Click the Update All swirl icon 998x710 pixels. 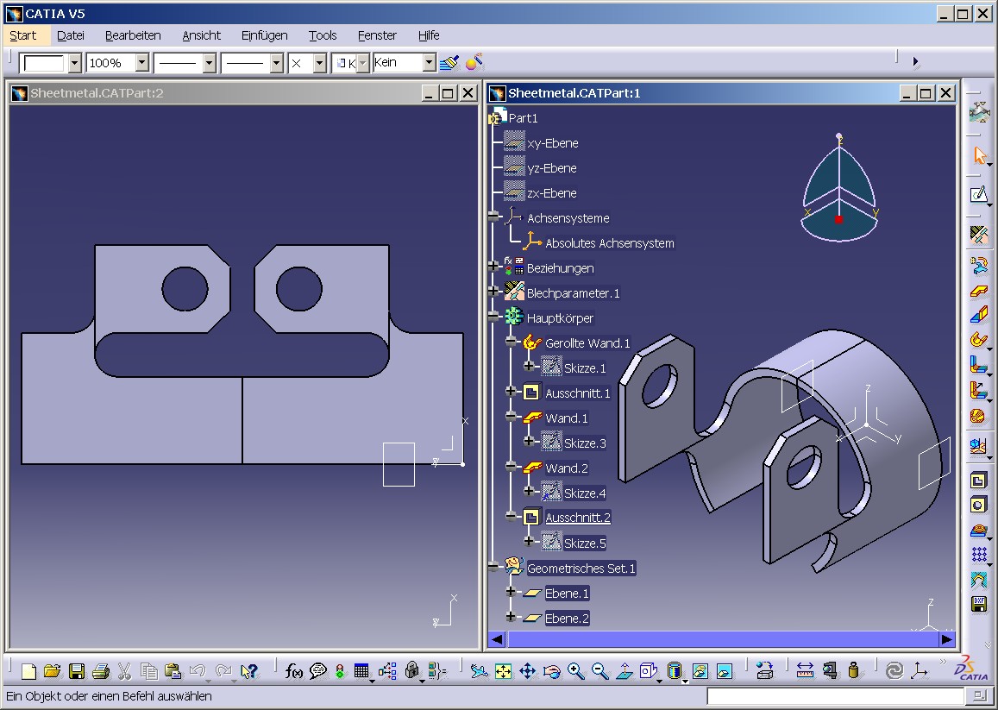(894, 670)
